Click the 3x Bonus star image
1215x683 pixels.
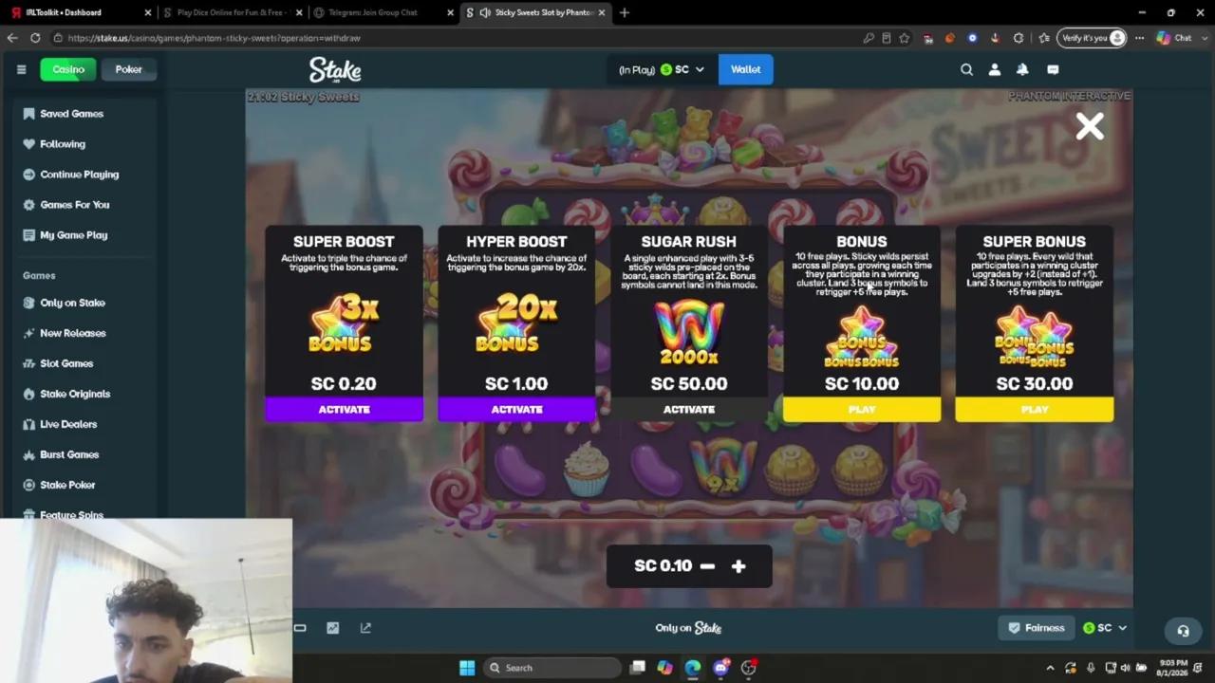344,323
